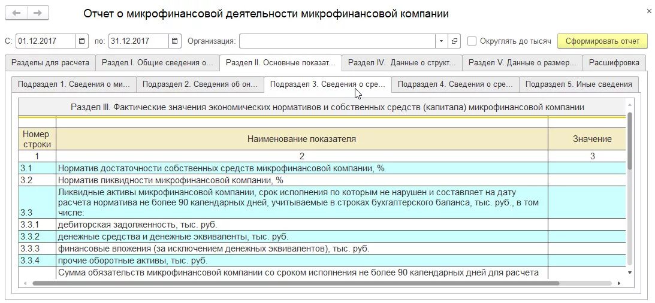Open Раздел IV. Данные о структуре tab
655x303 pixels.
tap(402, 63)
